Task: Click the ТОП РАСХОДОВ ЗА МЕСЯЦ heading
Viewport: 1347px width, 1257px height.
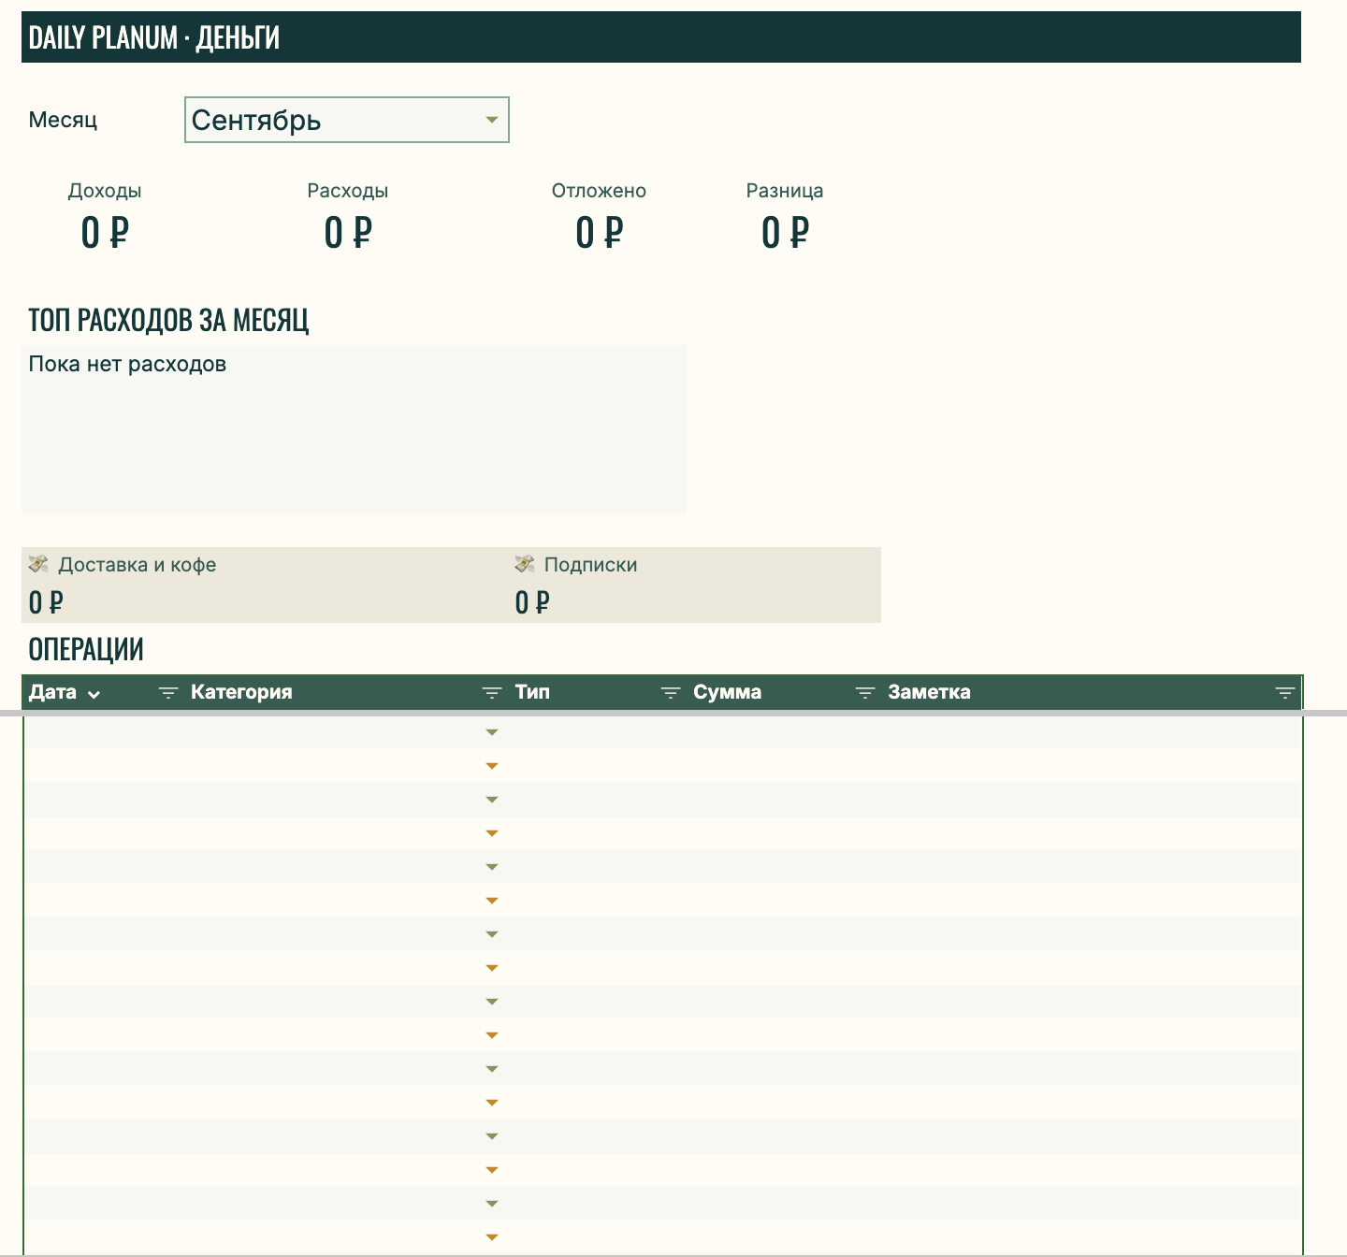Action: pos(168,320)
